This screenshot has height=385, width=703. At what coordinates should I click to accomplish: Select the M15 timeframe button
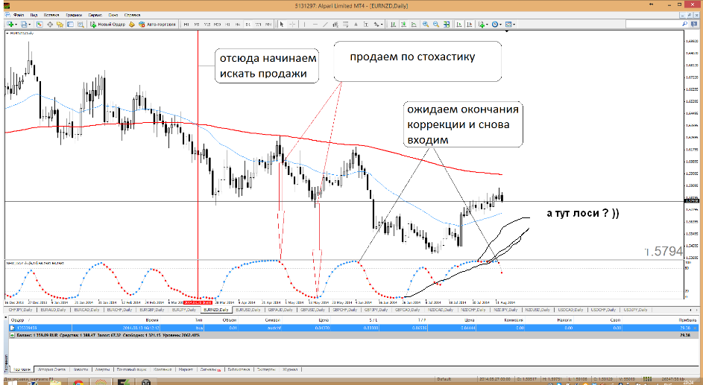coord(207,24)
